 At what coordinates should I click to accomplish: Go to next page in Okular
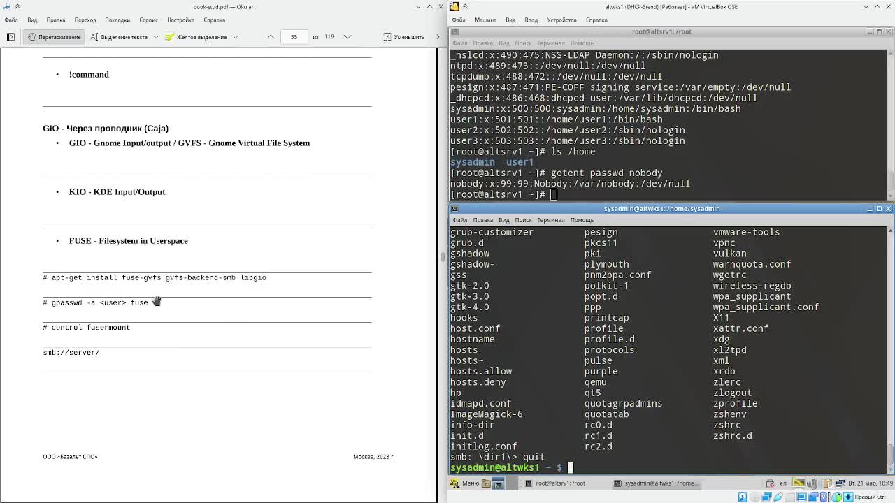tap(348, 36)
